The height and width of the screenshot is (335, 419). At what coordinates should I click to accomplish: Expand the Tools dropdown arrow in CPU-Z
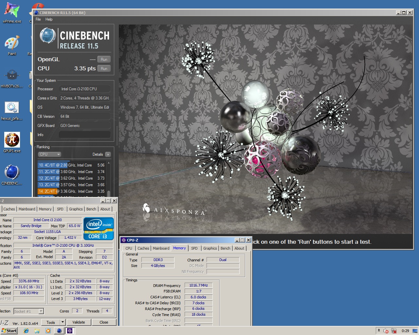coord(63,322)
